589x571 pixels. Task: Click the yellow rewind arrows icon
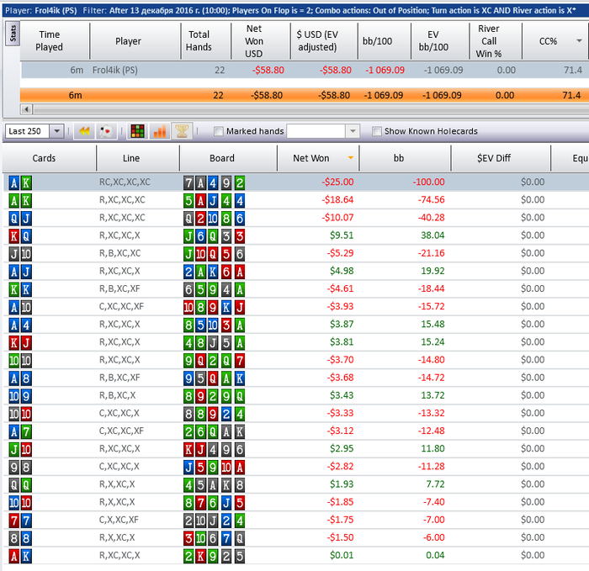pyautogui.click(x=84, y=131)
